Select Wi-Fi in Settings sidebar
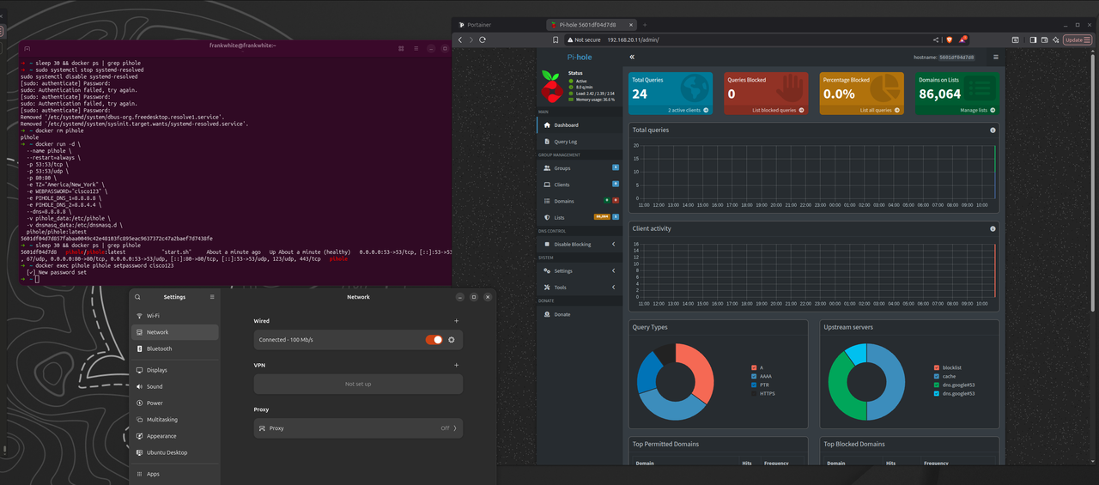Image resolution: width=1099 pixels, height=485 pixels. pyautogui.click(x=174, y=316)
